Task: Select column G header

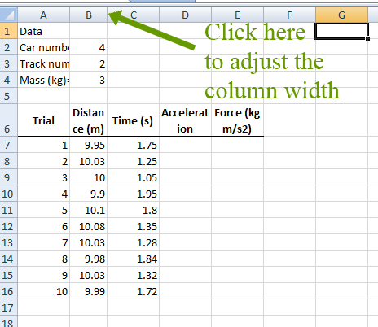Action: point(341,15)
